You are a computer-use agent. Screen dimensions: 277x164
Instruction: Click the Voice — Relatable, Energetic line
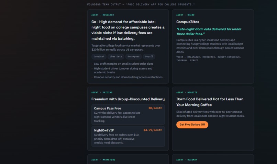coord(209,59)
